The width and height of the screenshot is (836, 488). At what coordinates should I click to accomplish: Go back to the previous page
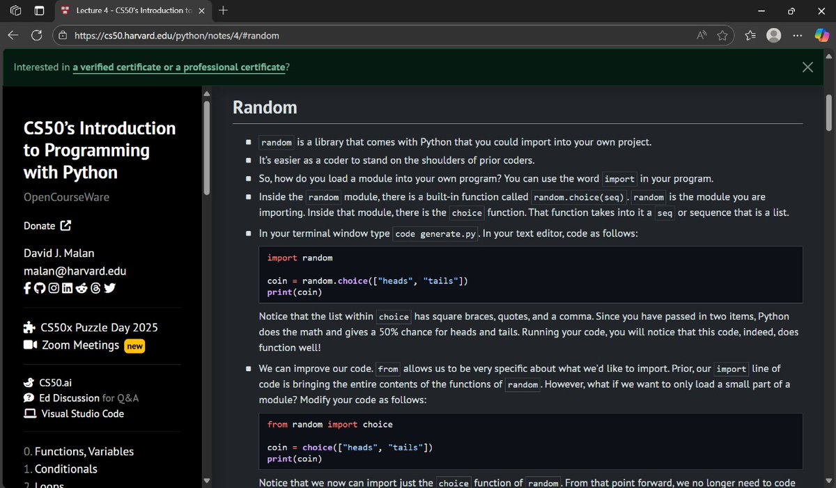[x=14, y=35]
